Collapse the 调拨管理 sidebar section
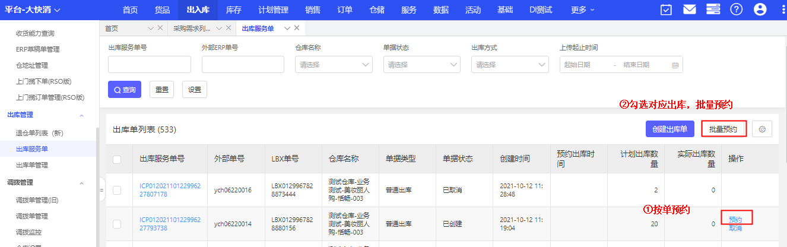This screenshot has height=247, width=787. pos(81,183)
